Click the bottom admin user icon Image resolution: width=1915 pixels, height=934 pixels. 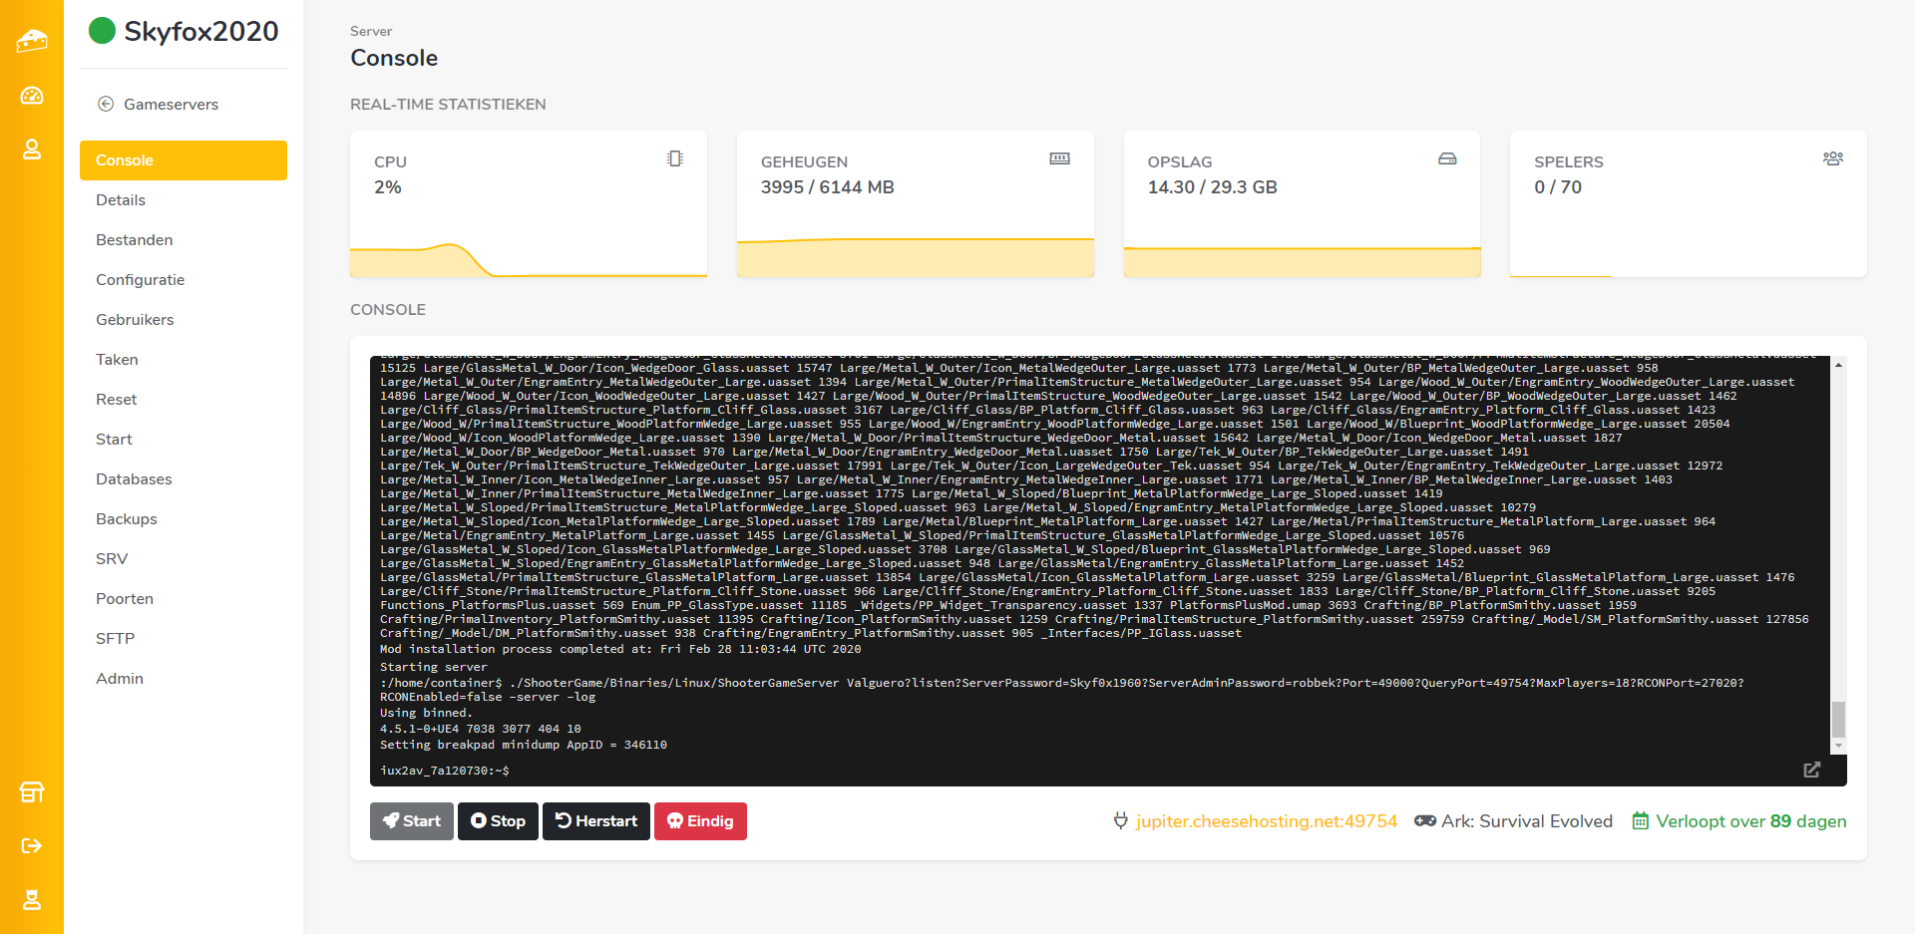pyautogui.click(x=32, y=900)
